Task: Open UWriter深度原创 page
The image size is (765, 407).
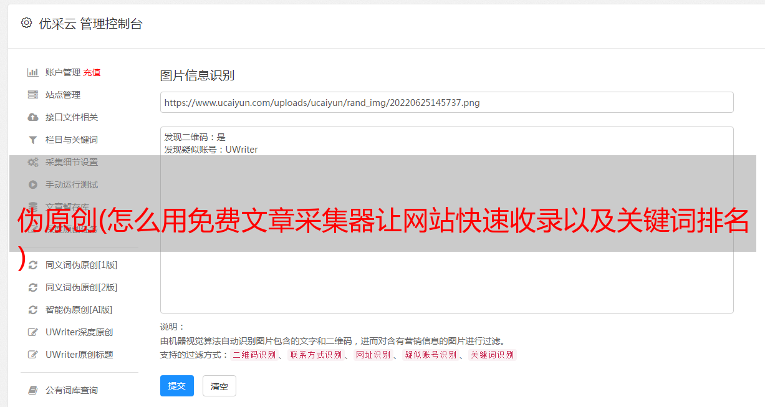Action: click(x=79, y=332)
